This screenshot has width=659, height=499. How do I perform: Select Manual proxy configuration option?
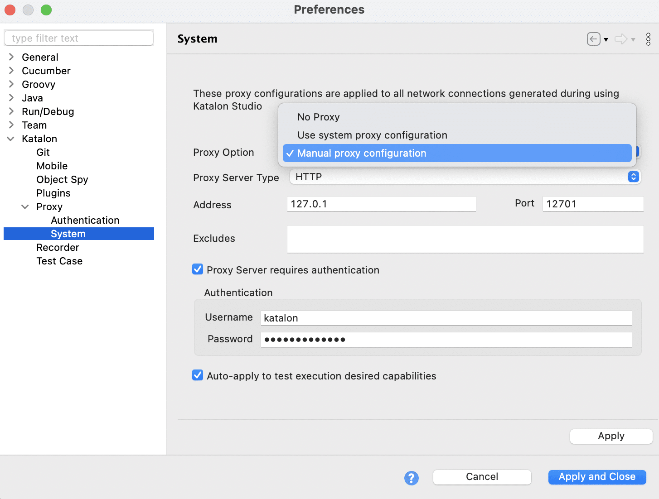(x=362, y=153)
